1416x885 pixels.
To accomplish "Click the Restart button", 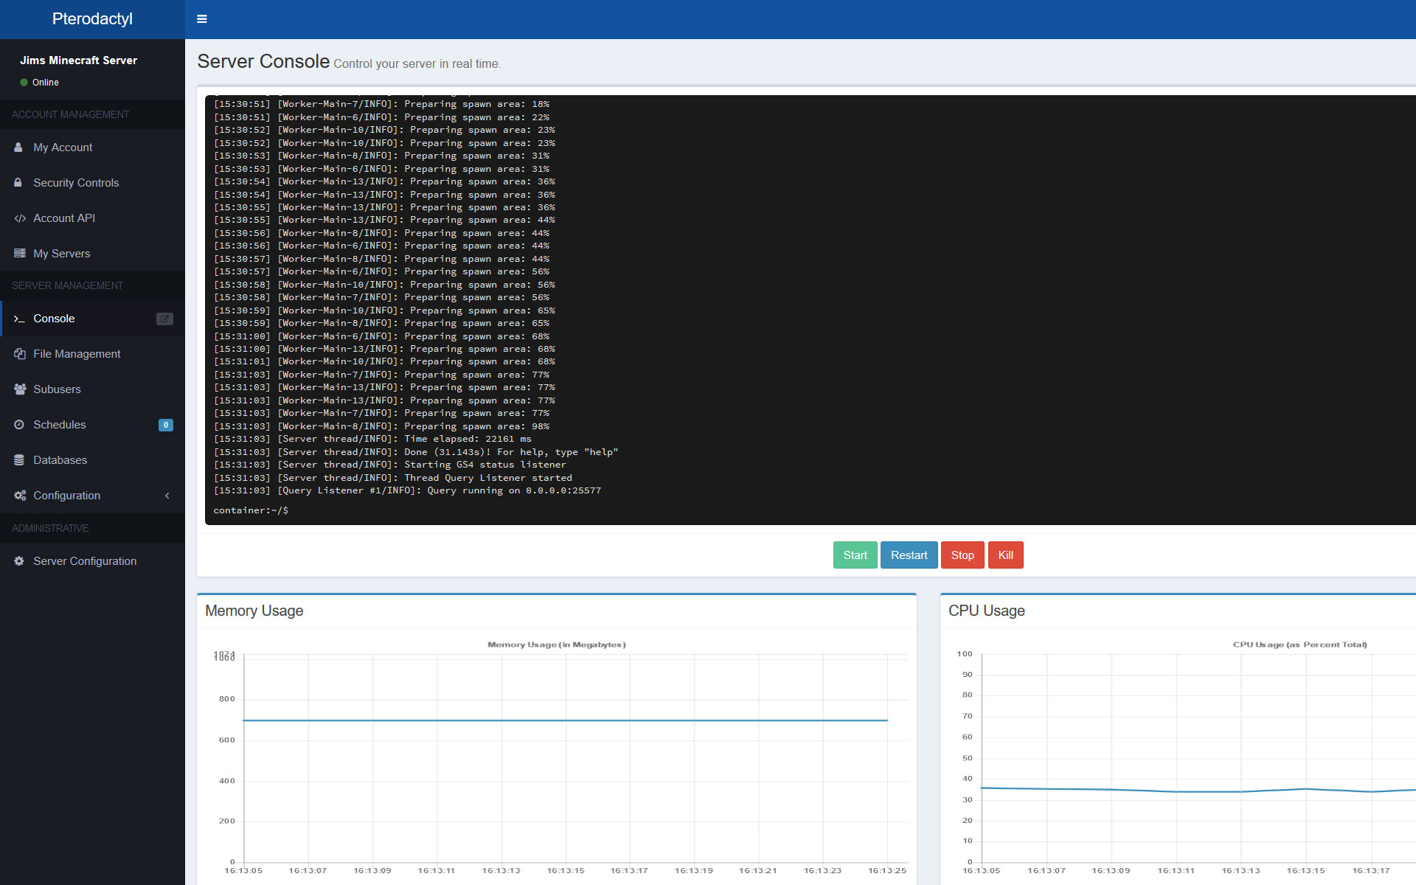I will coord(909,555).
